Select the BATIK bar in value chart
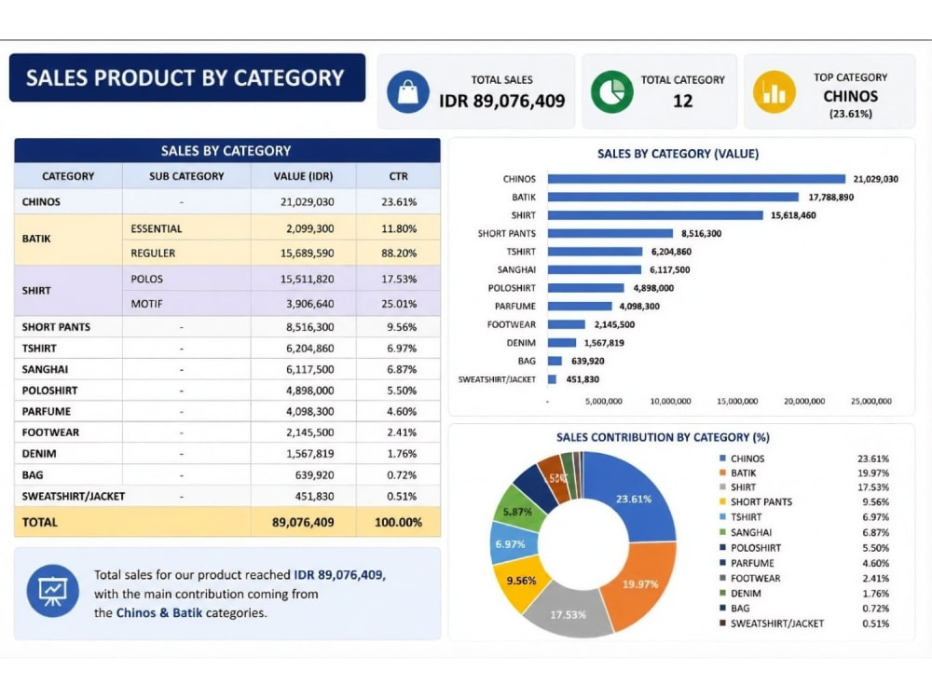932x699 pixels. 673,197
